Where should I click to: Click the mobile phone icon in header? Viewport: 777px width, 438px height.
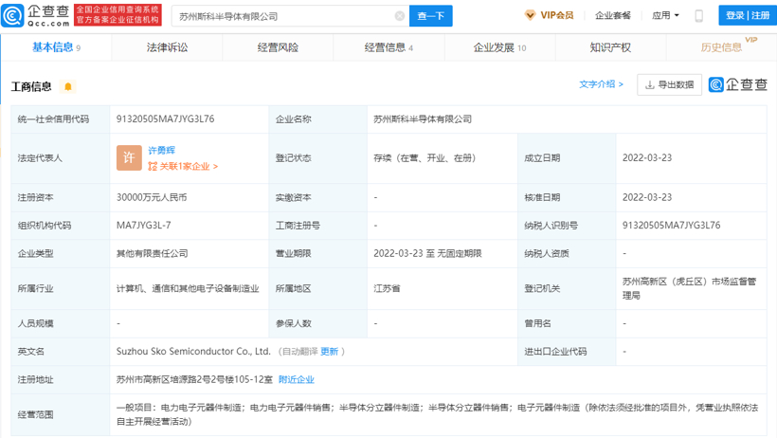coord(699,16)
